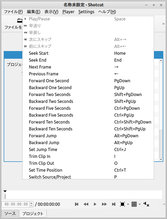Choose Forward Jump menu entry
The height and width of the screenshot is (219, 167).
[x=43, y=136]
